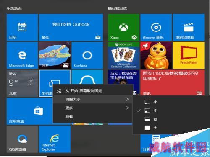210x157 pixels.
Task: Open Microsoft Solitaire Collection tile
Action: (123, 55)
